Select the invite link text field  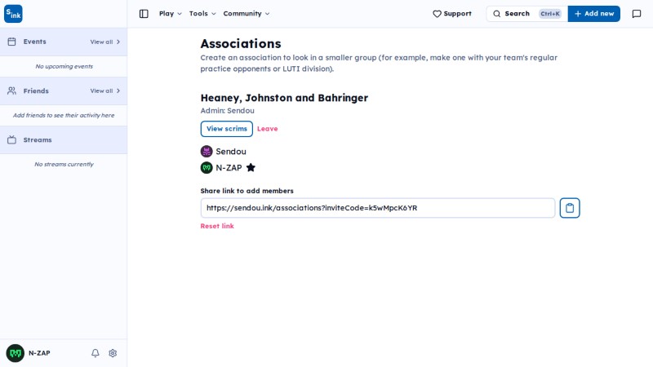point(378,208)
